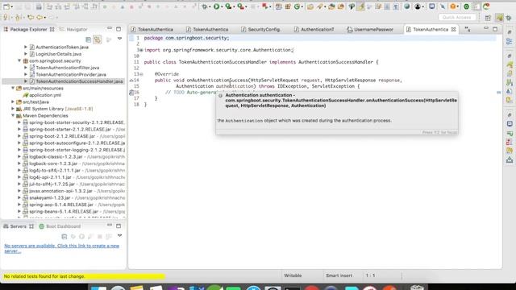Open the SecurityConfig editor tab

(261, 29)
